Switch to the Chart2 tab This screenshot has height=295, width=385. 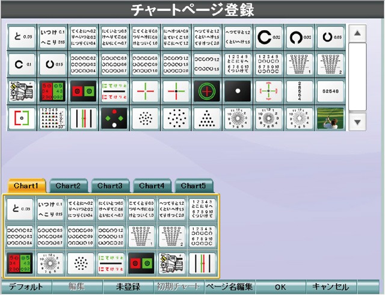(68, 185)
